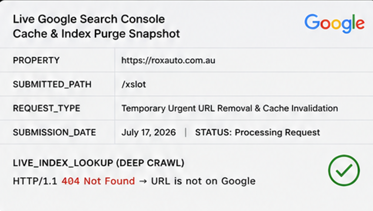This screenshot has height=211, width=373.
Task: Click the Cache Invalidation text in request type
Action: coord(300,108)
